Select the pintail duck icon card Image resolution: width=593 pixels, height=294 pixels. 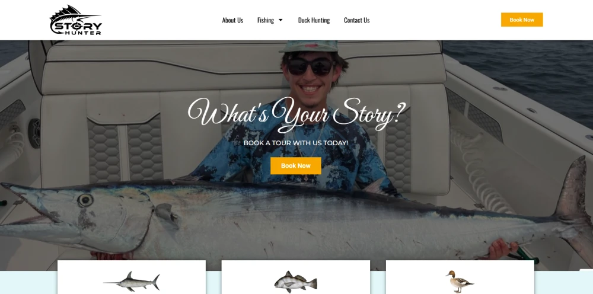pos(460,277)
